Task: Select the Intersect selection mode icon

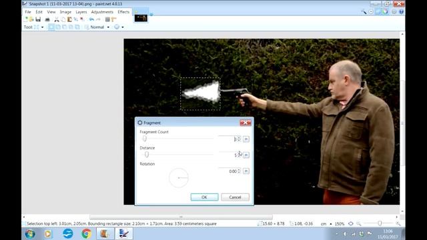Action: (x=71, y=27)
